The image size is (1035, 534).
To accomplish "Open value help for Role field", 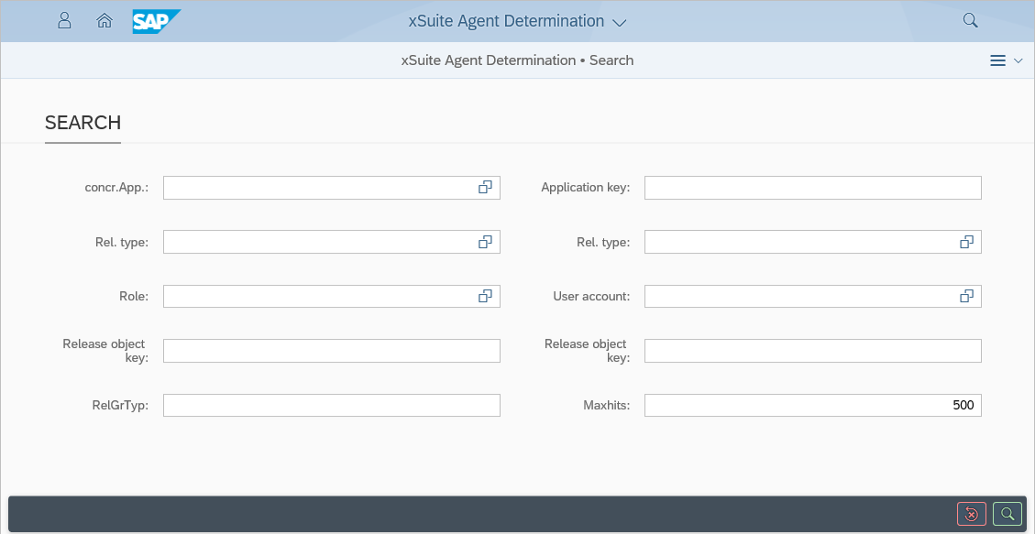I will (485, 296).
